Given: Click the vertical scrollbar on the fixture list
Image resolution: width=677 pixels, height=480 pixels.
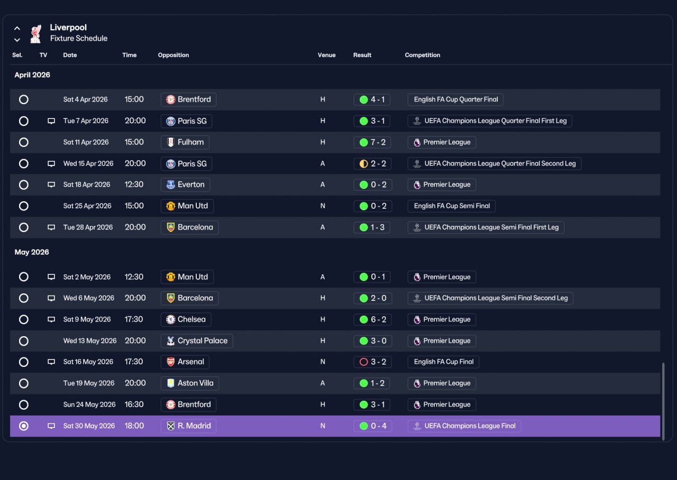Looking at the screenshot, I should pyautogui.click(x=664, y=400).
